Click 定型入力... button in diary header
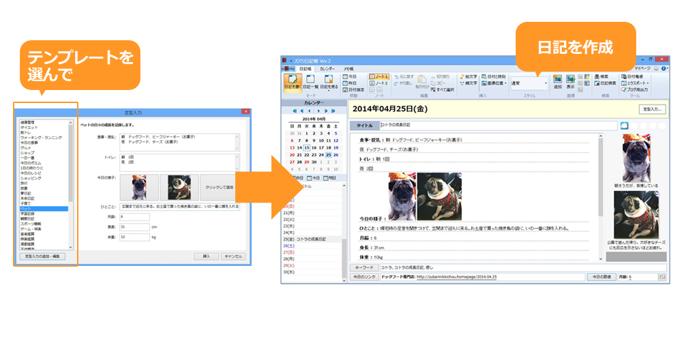The width and height of the screenshot is (682, 341). 653,109
